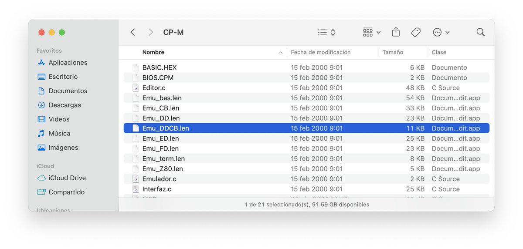Select the Emu_Z80.len file icon
523x249 pixels.
[136, 169]
